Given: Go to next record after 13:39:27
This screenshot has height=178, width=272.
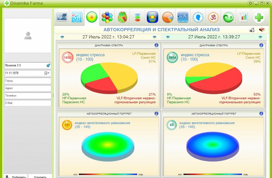Looking at the screenshot, I should point(260,37).
